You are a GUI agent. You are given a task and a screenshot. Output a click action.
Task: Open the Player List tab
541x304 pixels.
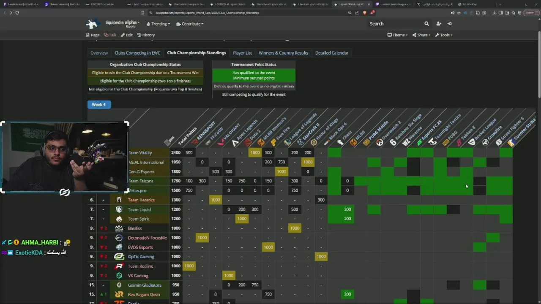click(242, 53)
